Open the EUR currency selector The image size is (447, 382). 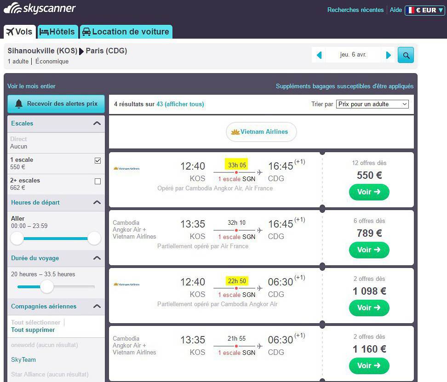coord(425,10)
